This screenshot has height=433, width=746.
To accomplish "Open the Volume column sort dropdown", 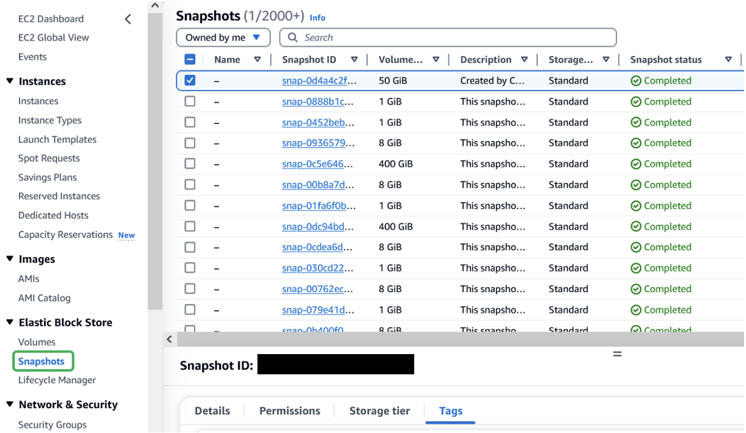I will point(437,59).
